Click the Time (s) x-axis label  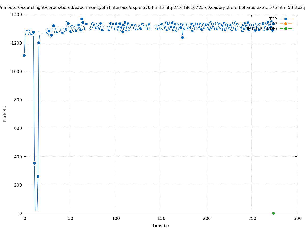[x=161, y=225]
